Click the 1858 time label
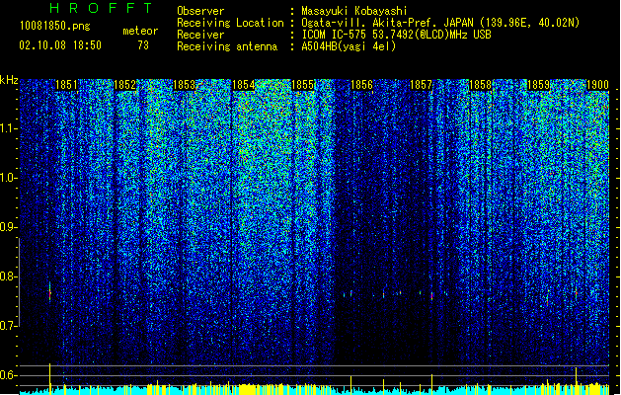621x395 pixels. (x=480, y=85)
